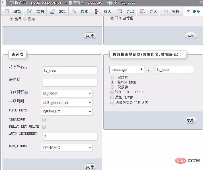The width and height of the screenshot is (203, 170).
Task: Toggle the DELAY_KEY_WRITE checkbox
Action: [x=44, y=127]
